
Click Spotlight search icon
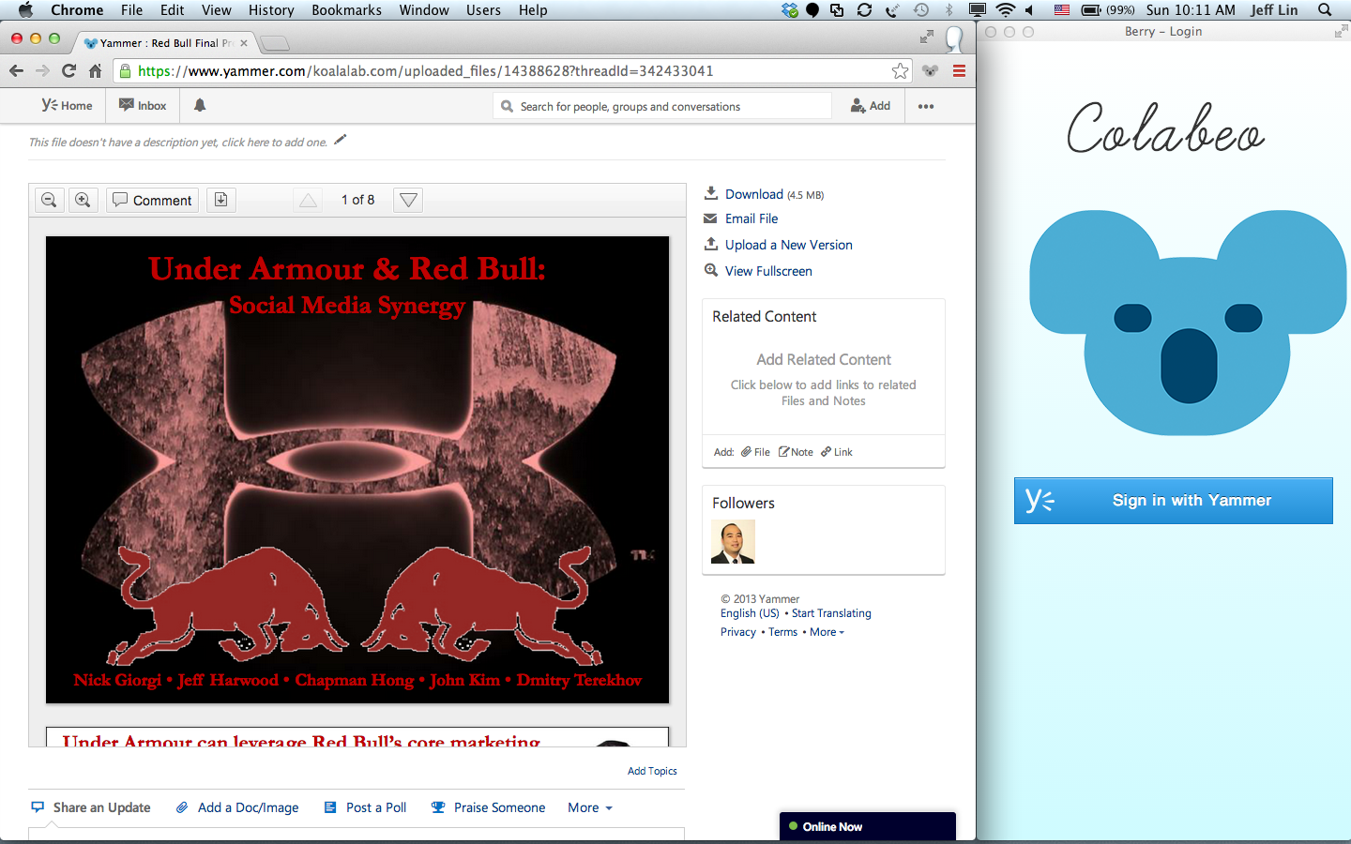1325,9
